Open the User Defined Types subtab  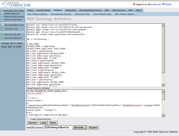pos(102,14)
